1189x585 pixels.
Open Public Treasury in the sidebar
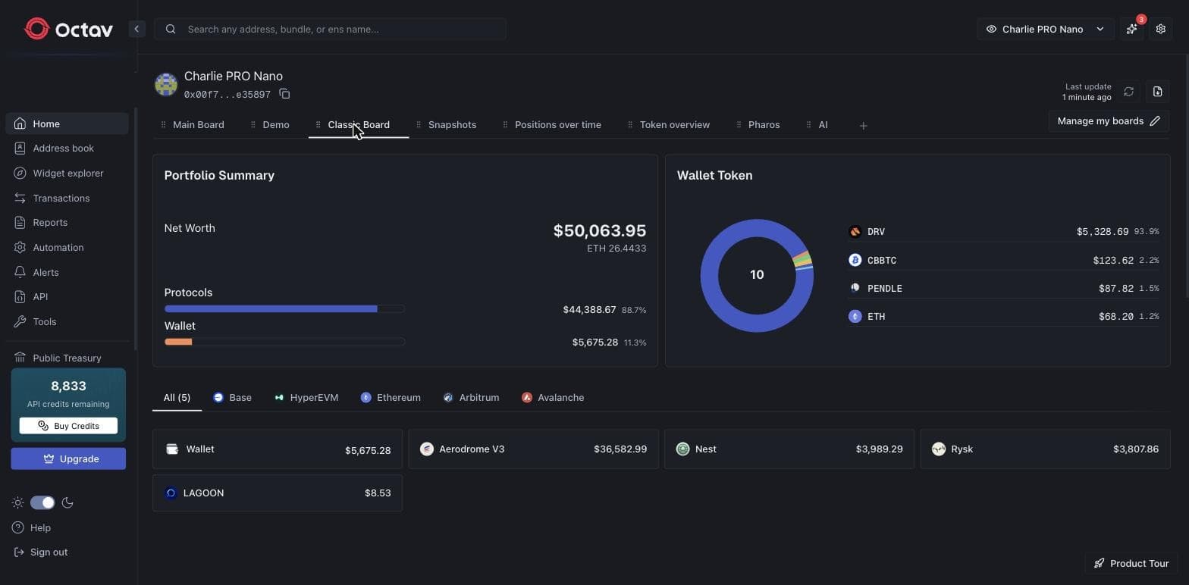tap(67, 358)
